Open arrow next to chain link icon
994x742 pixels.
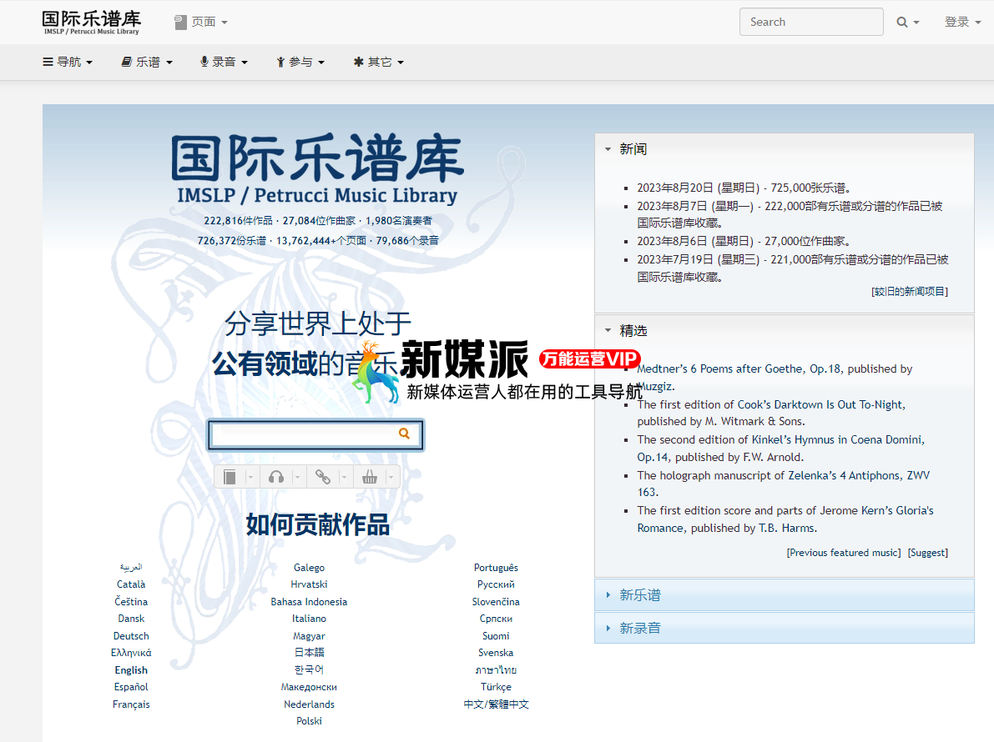click(344, 477)
